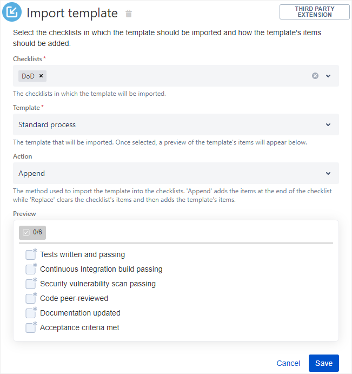Remove the DoD tag with its x
The height and width of the screenshot is (374, 352).
click(41, 76)
